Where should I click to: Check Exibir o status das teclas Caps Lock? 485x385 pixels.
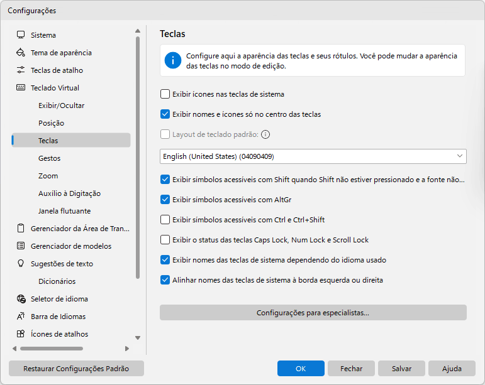pos(165,239)
